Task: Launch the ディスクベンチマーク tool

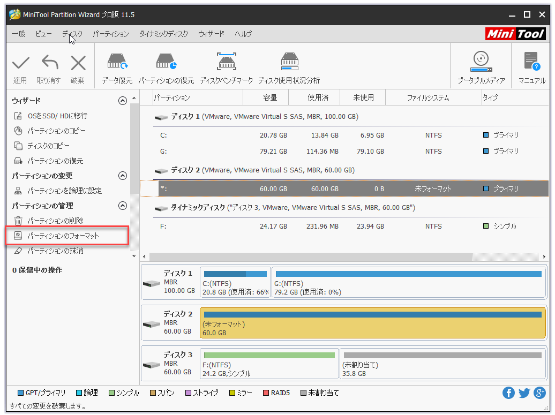Action: 226,62
